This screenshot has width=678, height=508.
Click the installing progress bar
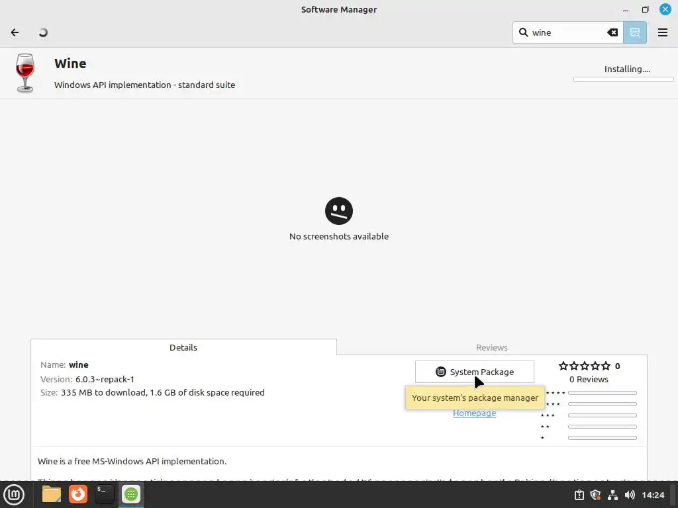623,79
